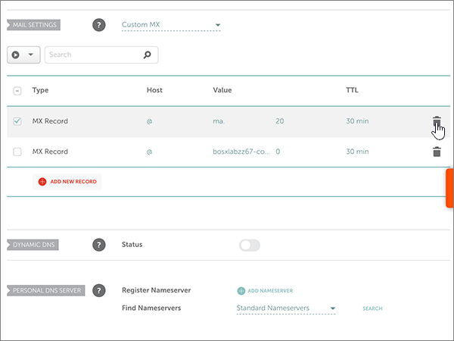Delete the bosxlabzz67 MX record
The width and height of the screenshot is (454, 341).
437,152
